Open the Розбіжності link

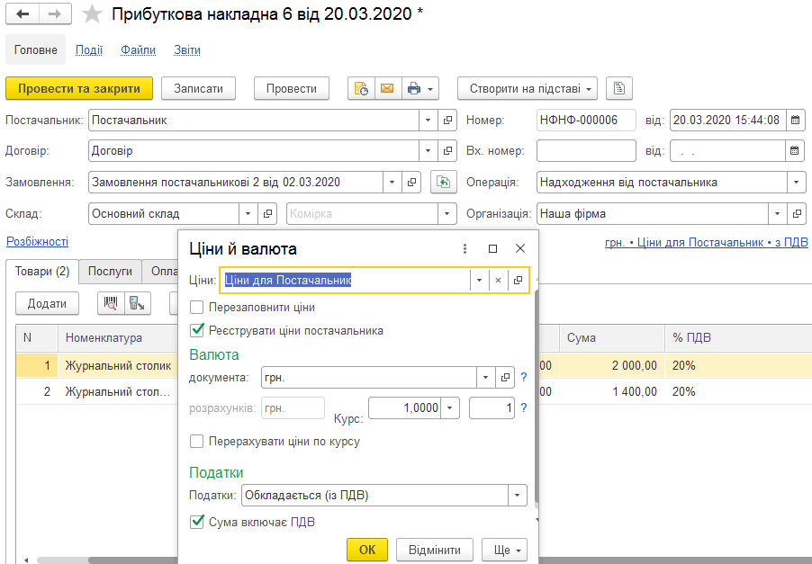[x=37, y=242]
